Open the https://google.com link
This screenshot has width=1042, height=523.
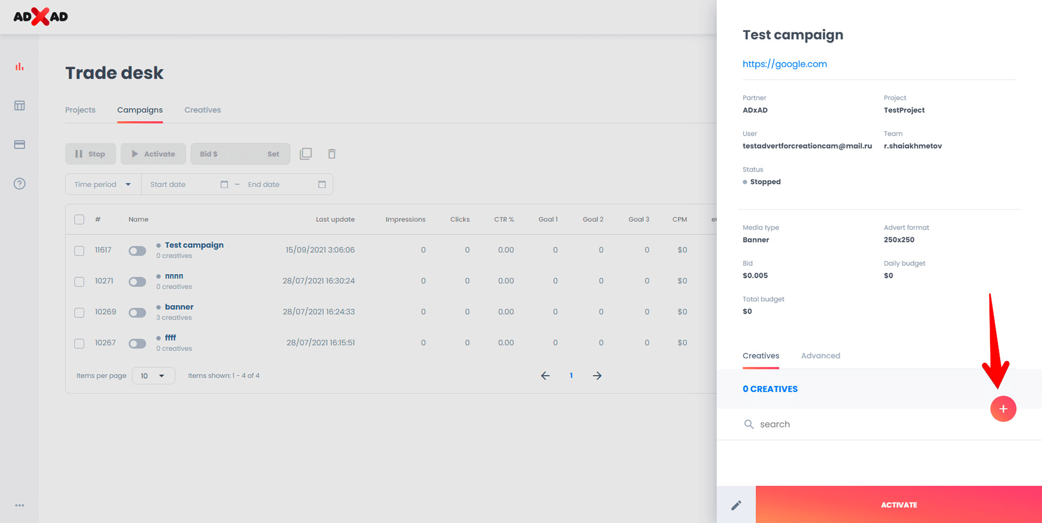click(x=784, y=64)
